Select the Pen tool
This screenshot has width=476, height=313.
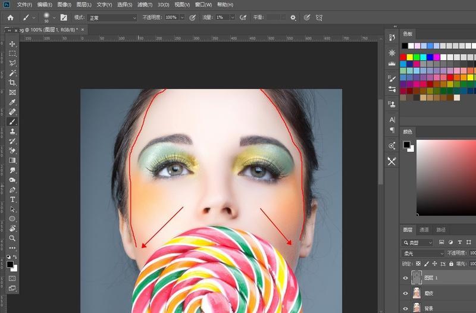[12, 190]
